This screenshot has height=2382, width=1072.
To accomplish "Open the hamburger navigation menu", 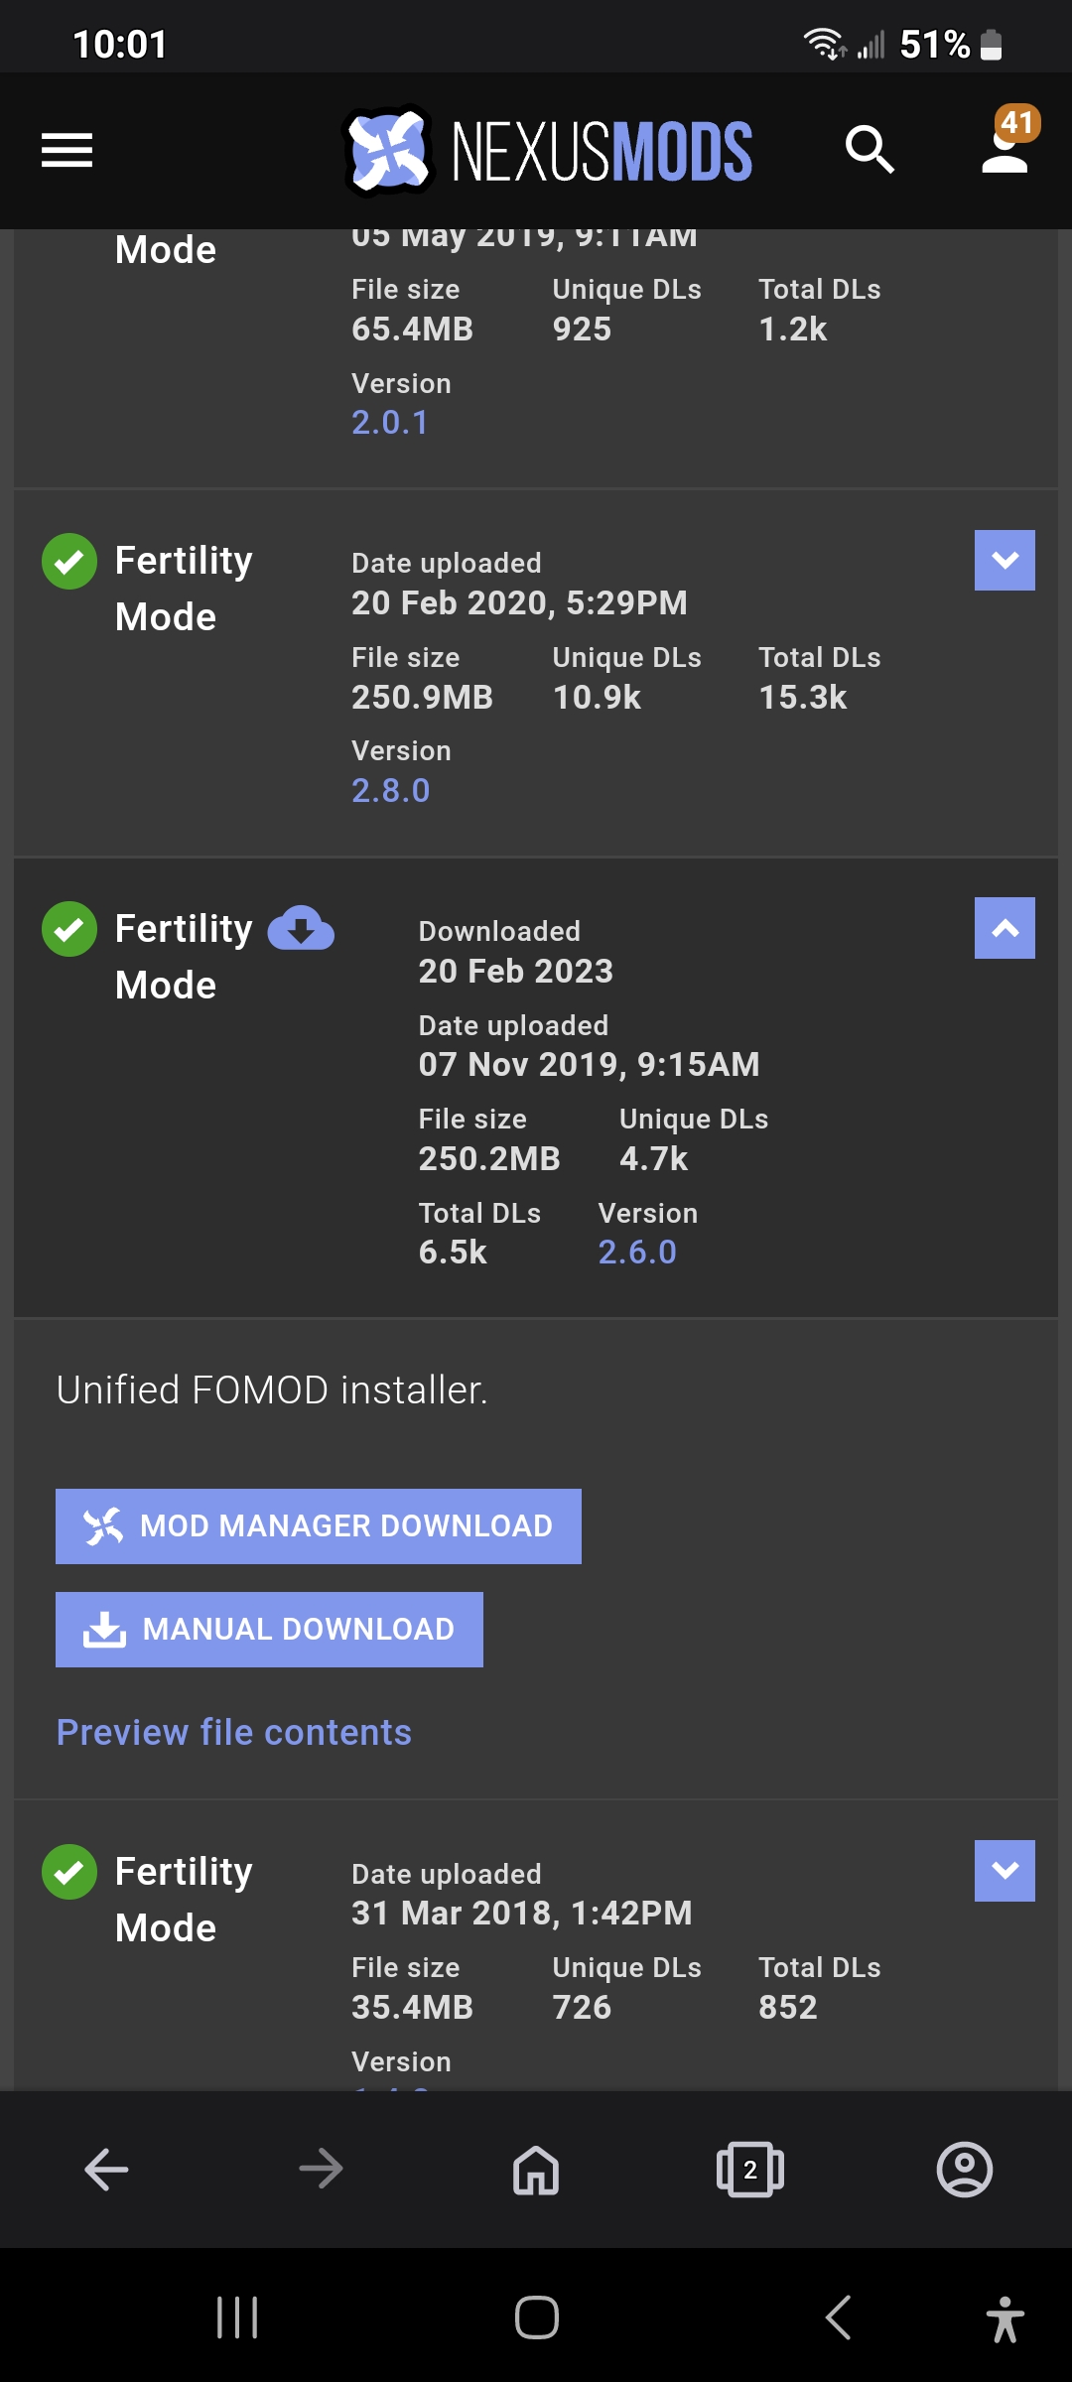I will coord(66,150).
